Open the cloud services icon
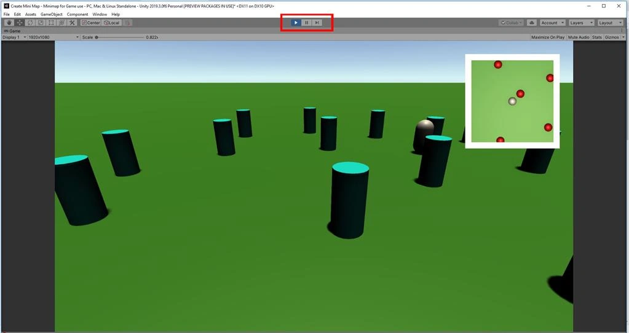This screenshot has width=629, height=333. coord(532,23)
